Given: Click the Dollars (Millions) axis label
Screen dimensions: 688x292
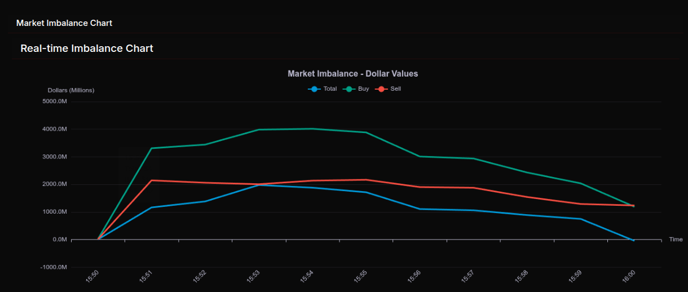Looking at the screenshot, I should point(71,90).
